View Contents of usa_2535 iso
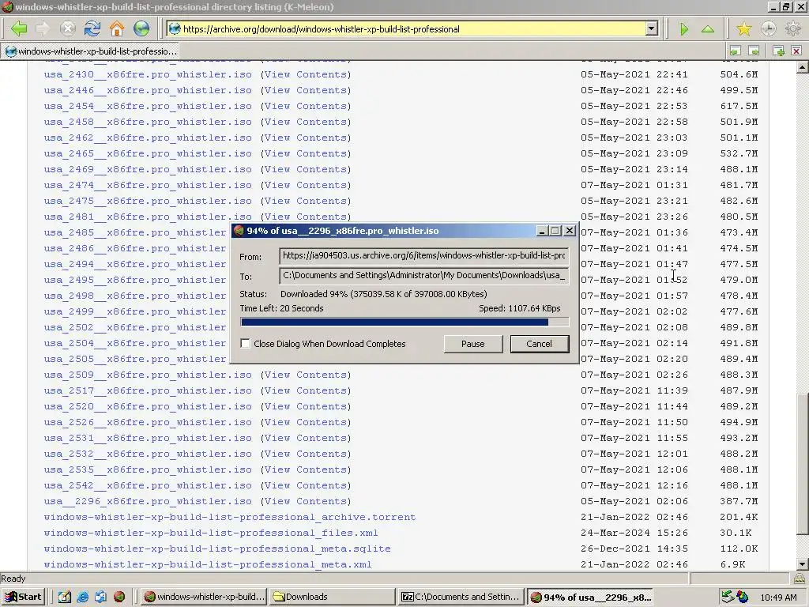The height and width of the screenshot is (607, 809). tap(306, 469)
